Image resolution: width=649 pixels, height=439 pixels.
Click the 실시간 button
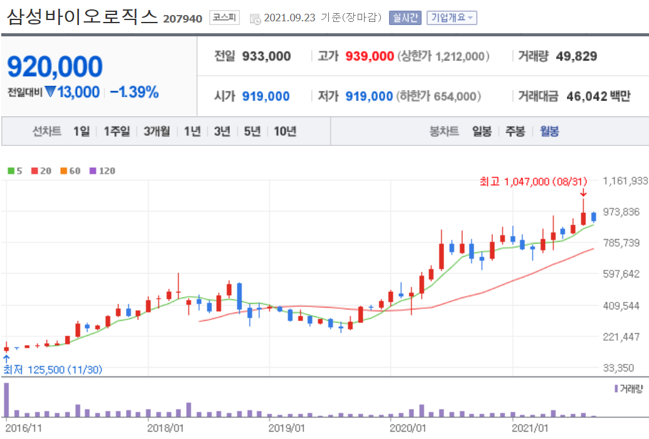click(405, 18)
